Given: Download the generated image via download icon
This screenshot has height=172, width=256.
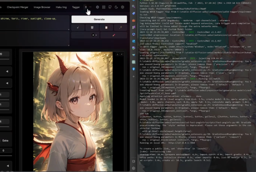Looking at the screenshot, I should click(x=117, y=54).
